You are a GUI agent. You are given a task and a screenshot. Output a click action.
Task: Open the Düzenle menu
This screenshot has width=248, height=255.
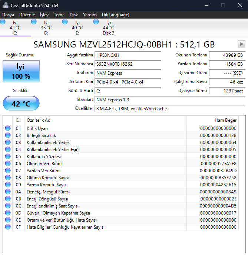(27, 15)
